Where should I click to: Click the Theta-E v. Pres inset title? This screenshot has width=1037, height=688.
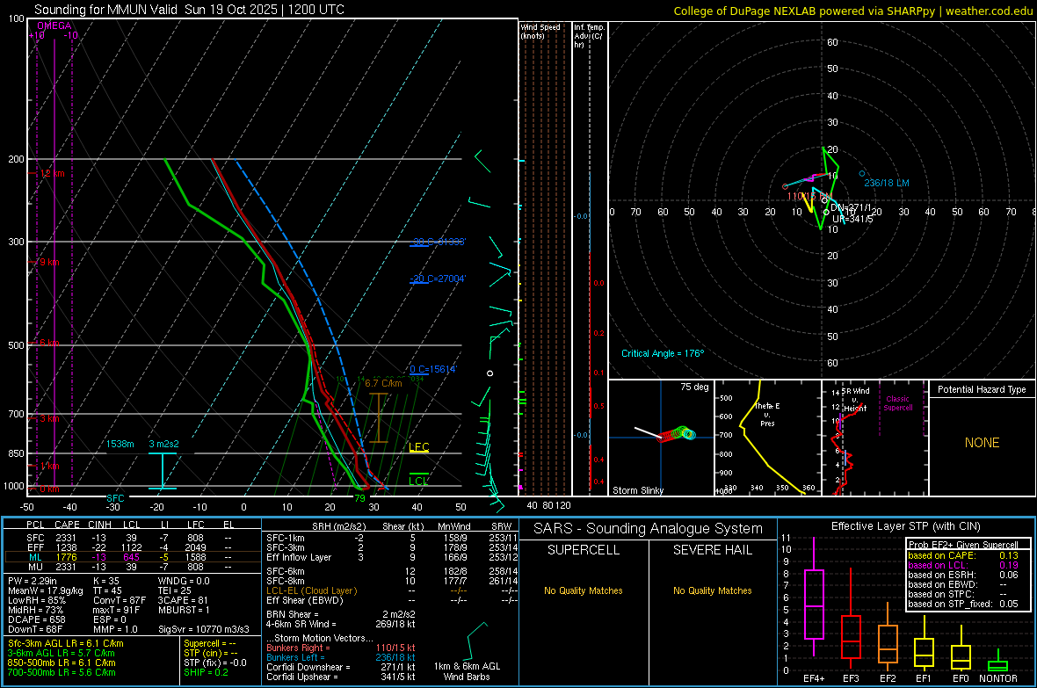(767, 414)
